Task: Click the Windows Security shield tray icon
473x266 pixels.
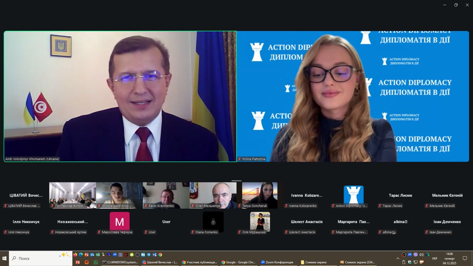Action: click(410, 262)
